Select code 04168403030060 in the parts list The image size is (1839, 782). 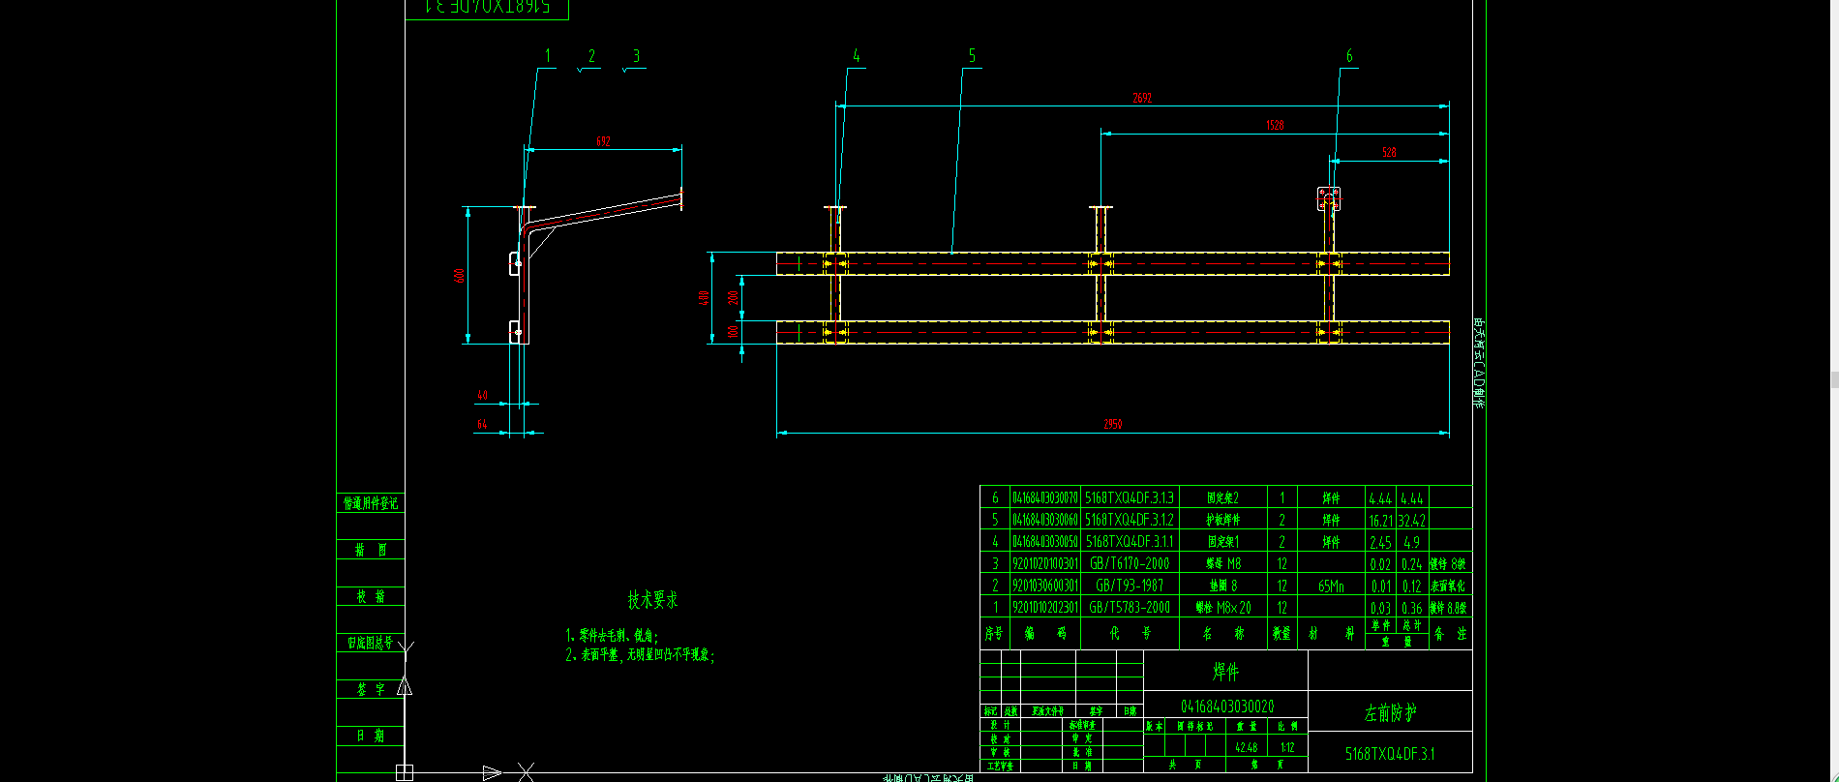[1044, 520]
